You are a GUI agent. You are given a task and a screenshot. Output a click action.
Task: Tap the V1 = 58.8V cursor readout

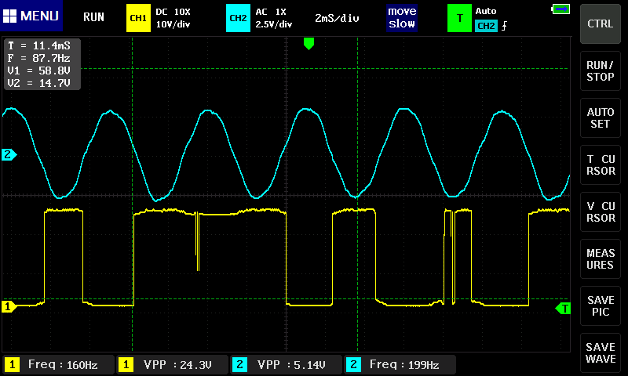click(x=38, y=70)
